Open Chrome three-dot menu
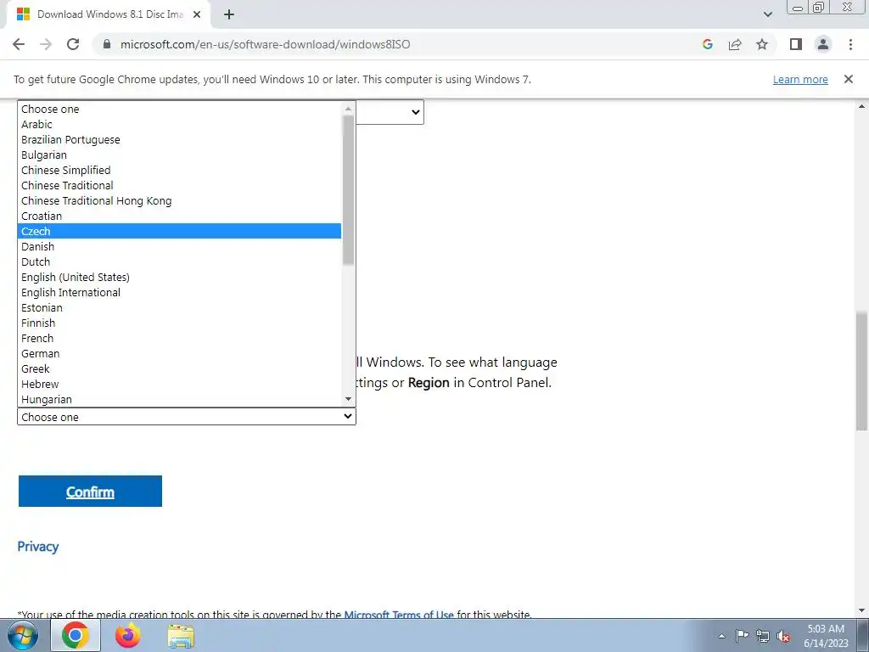 click(x=850, y=44)
